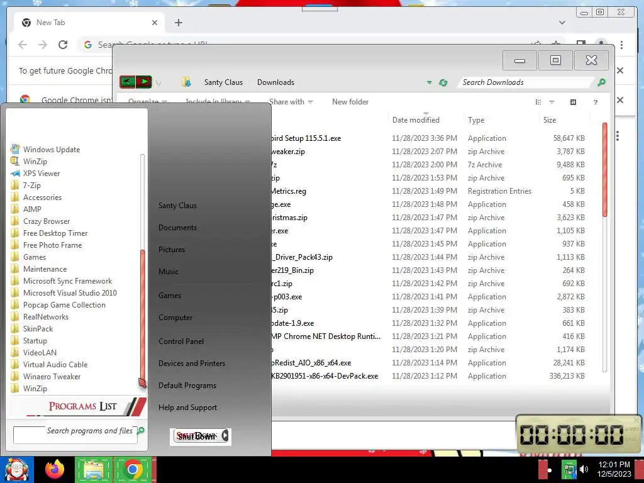Open the AIMP program folder
Image resolution: width=644 pixels, height=483 pixels.
point(26,209)
